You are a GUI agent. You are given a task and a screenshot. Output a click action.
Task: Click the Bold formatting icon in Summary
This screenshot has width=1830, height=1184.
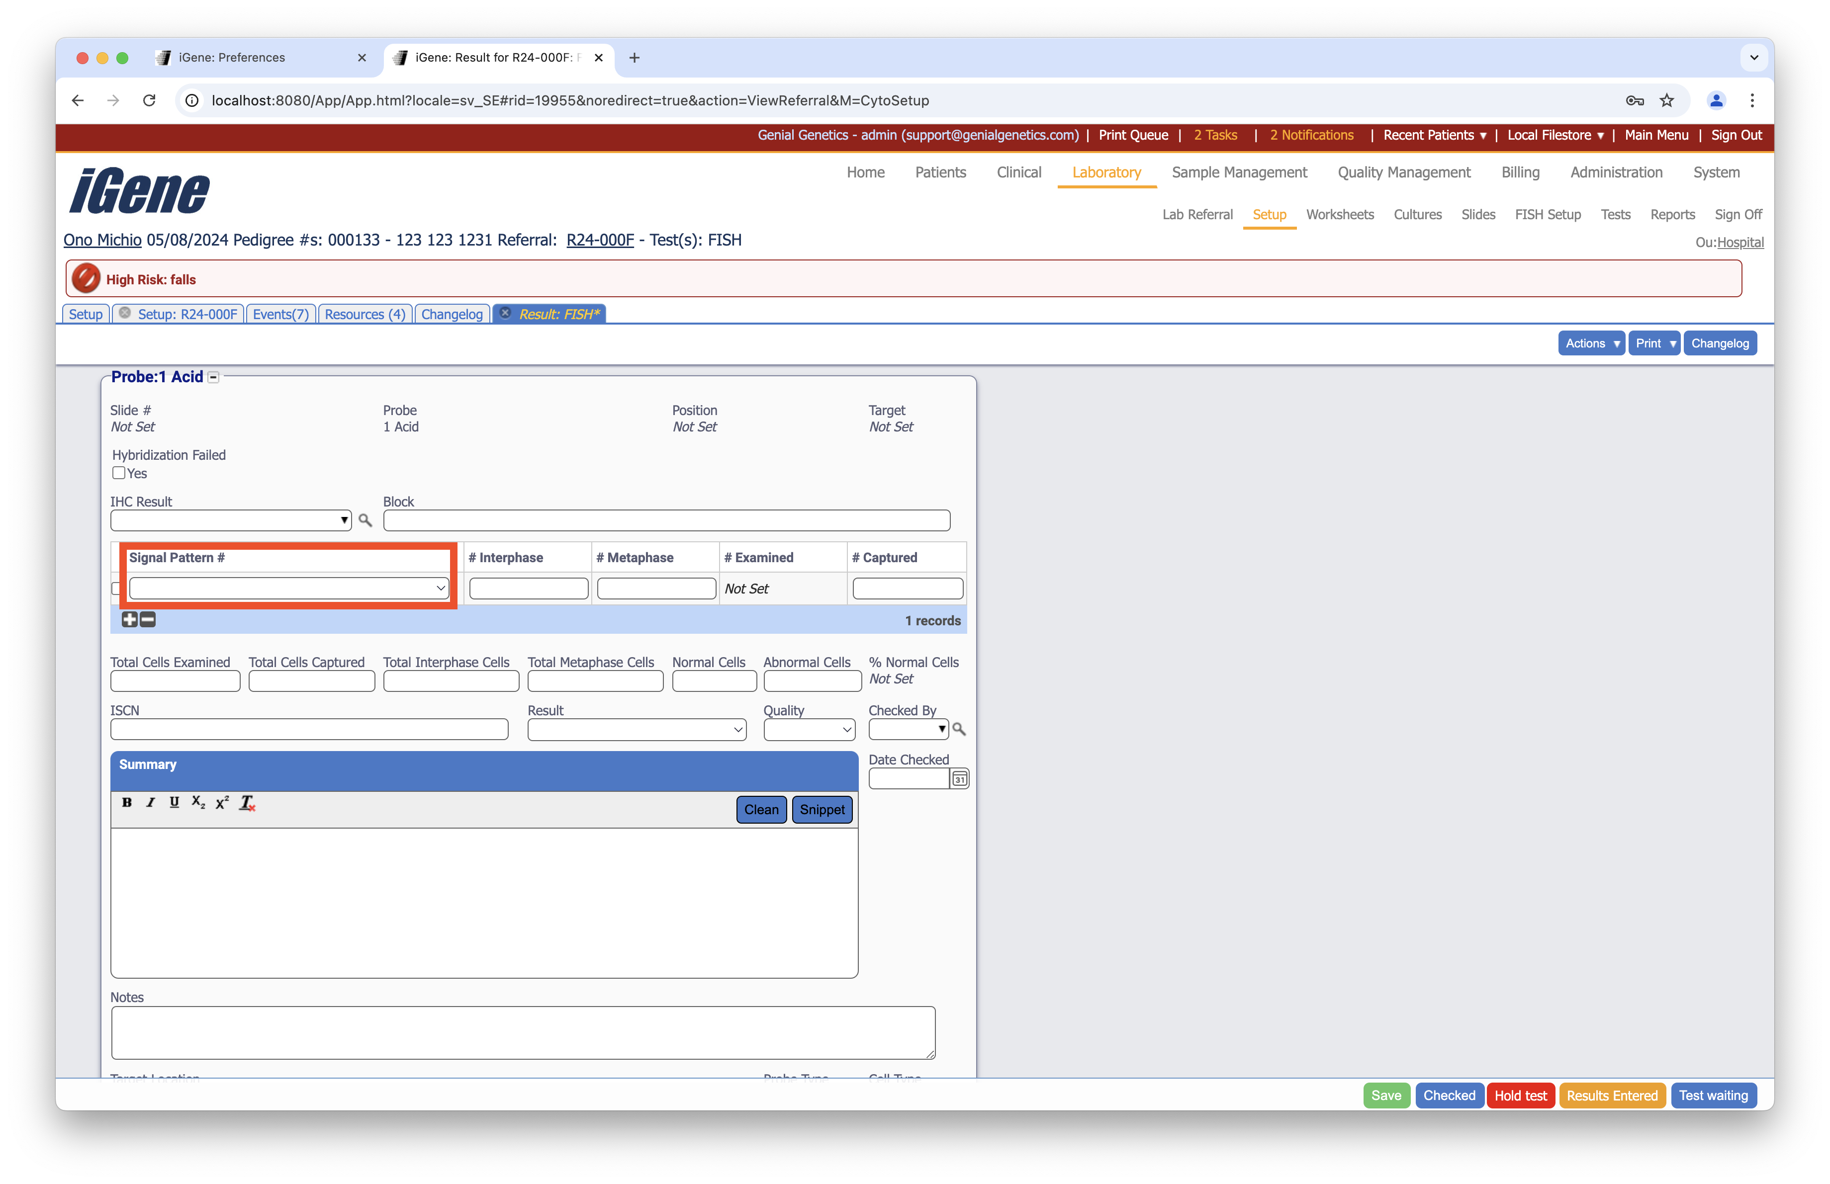[x=127, y=802]
